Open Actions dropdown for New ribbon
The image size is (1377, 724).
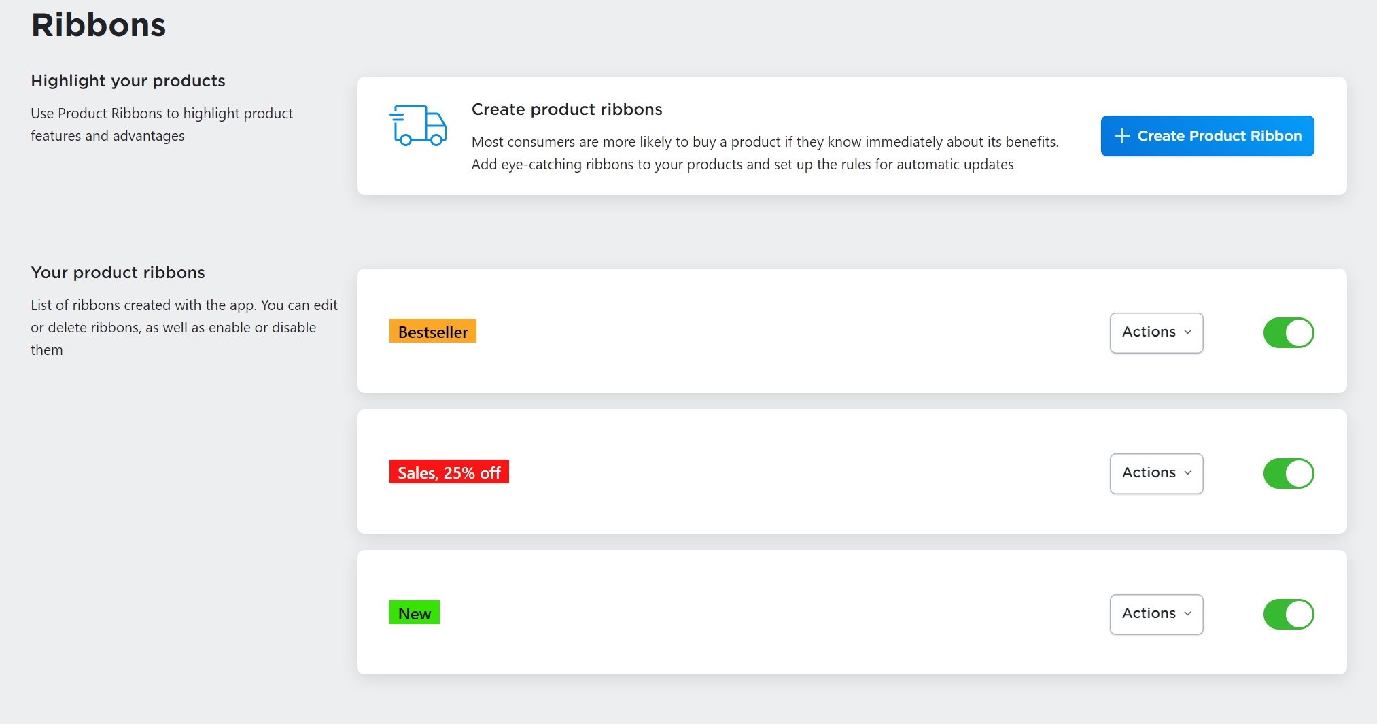1156,615
